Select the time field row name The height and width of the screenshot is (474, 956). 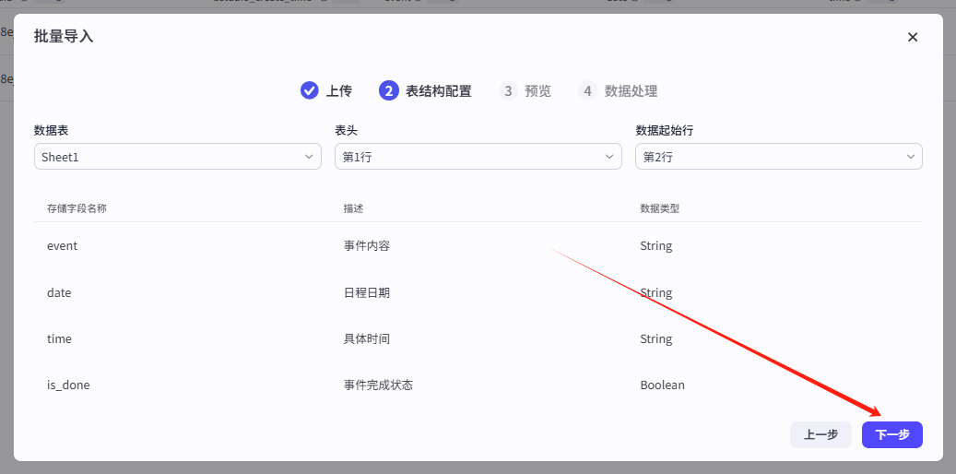click(59, 338)
